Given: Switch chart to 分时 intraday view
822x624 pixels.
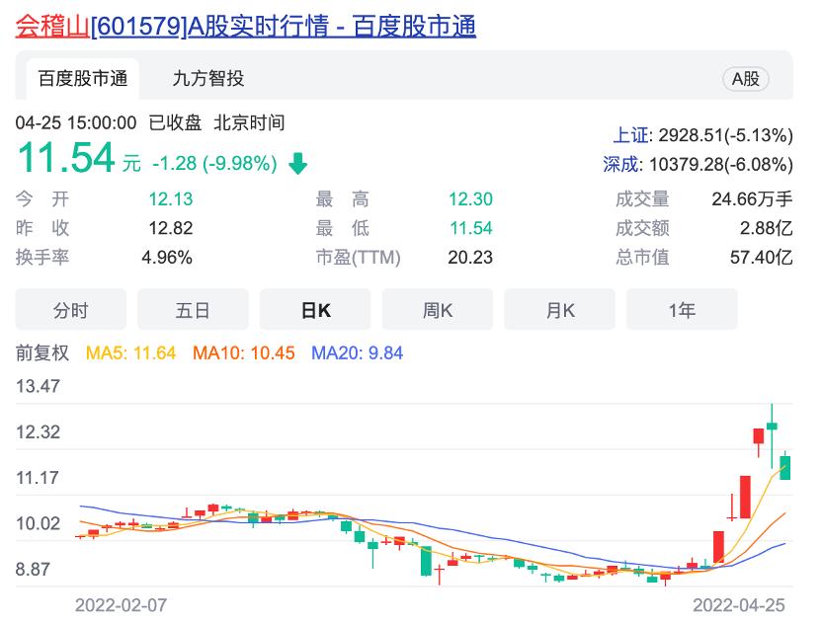Looking at the screenshot, I should pos(70,309).
